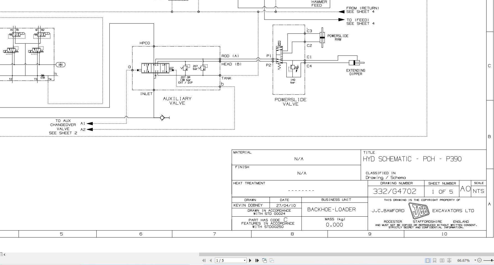This screenshot has width=494, height=265.
Task: Click the previous view icon
Action: [264, 260]
